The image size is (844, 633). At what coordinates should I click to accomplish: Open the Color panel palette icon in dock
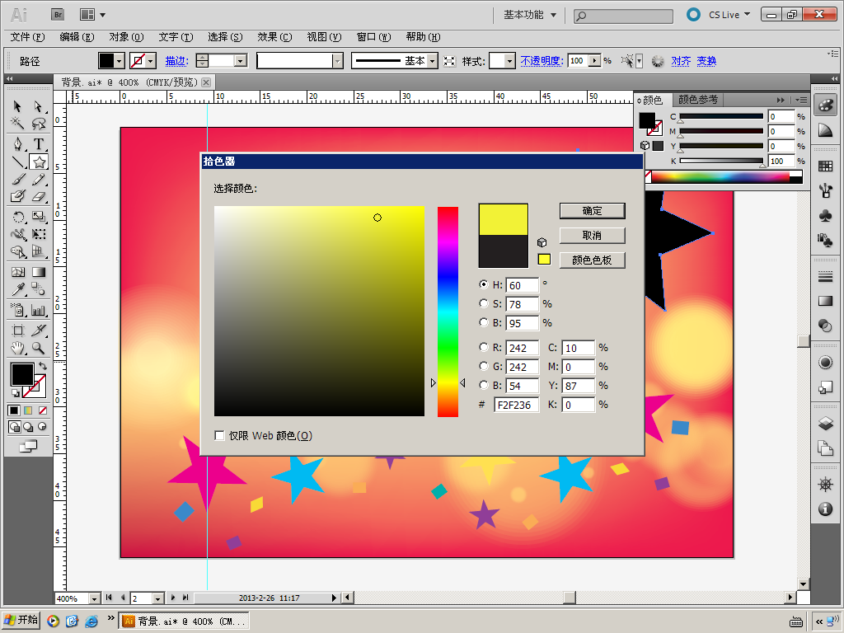pyautogui.click(x=825, y=105)
